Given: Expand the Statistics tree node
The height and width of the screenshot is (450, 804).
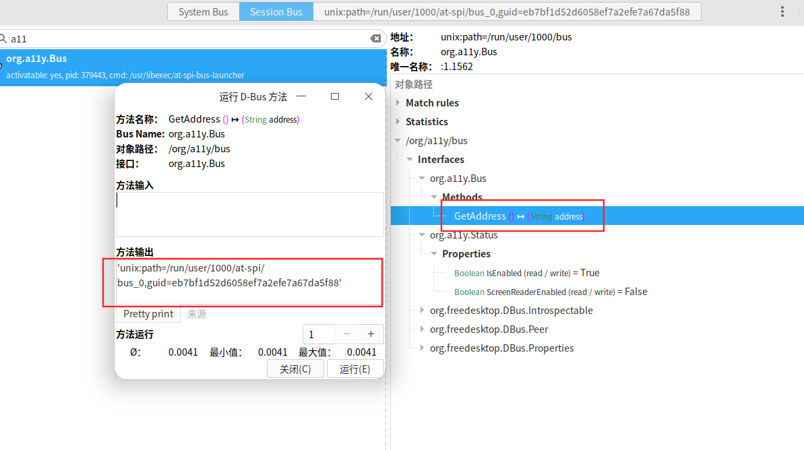Looking at the screenshot, I should 398,122.
